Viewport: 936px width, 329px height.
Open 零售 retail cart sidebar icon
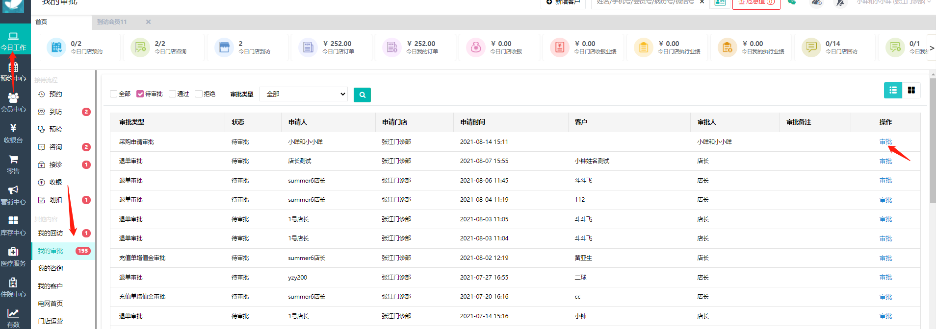pyautogui.click(x=13, y=164)
